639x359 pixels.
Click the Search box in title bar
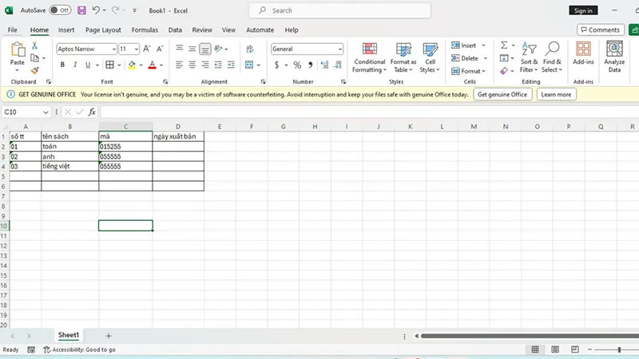click(x=339, y=10)
